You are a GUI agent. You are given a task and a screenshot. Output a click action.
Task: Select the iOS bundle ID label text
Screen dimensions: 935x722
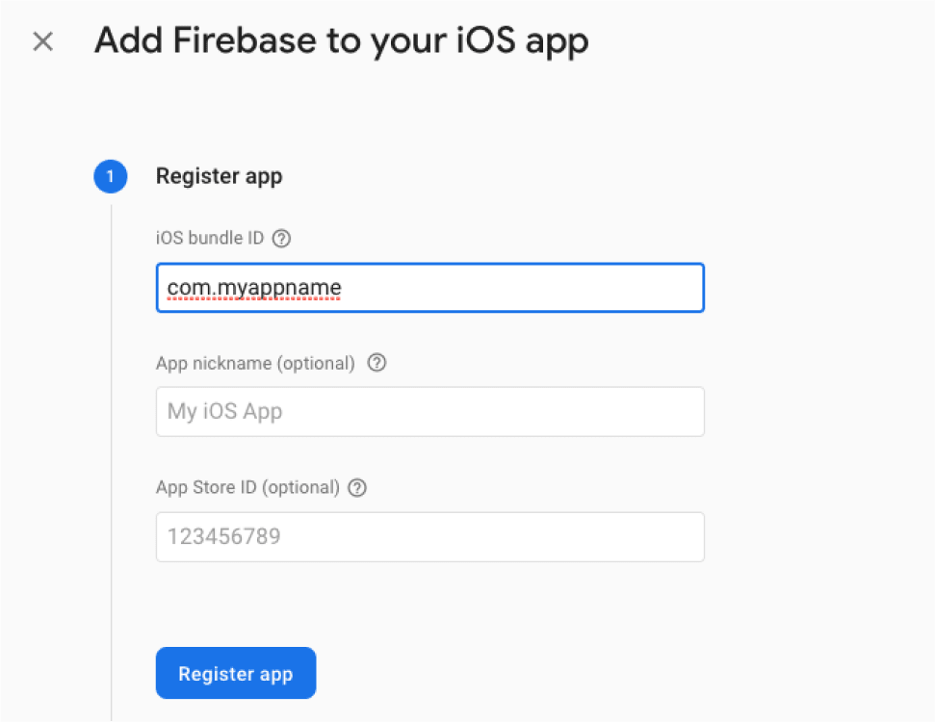coord(209,238)
